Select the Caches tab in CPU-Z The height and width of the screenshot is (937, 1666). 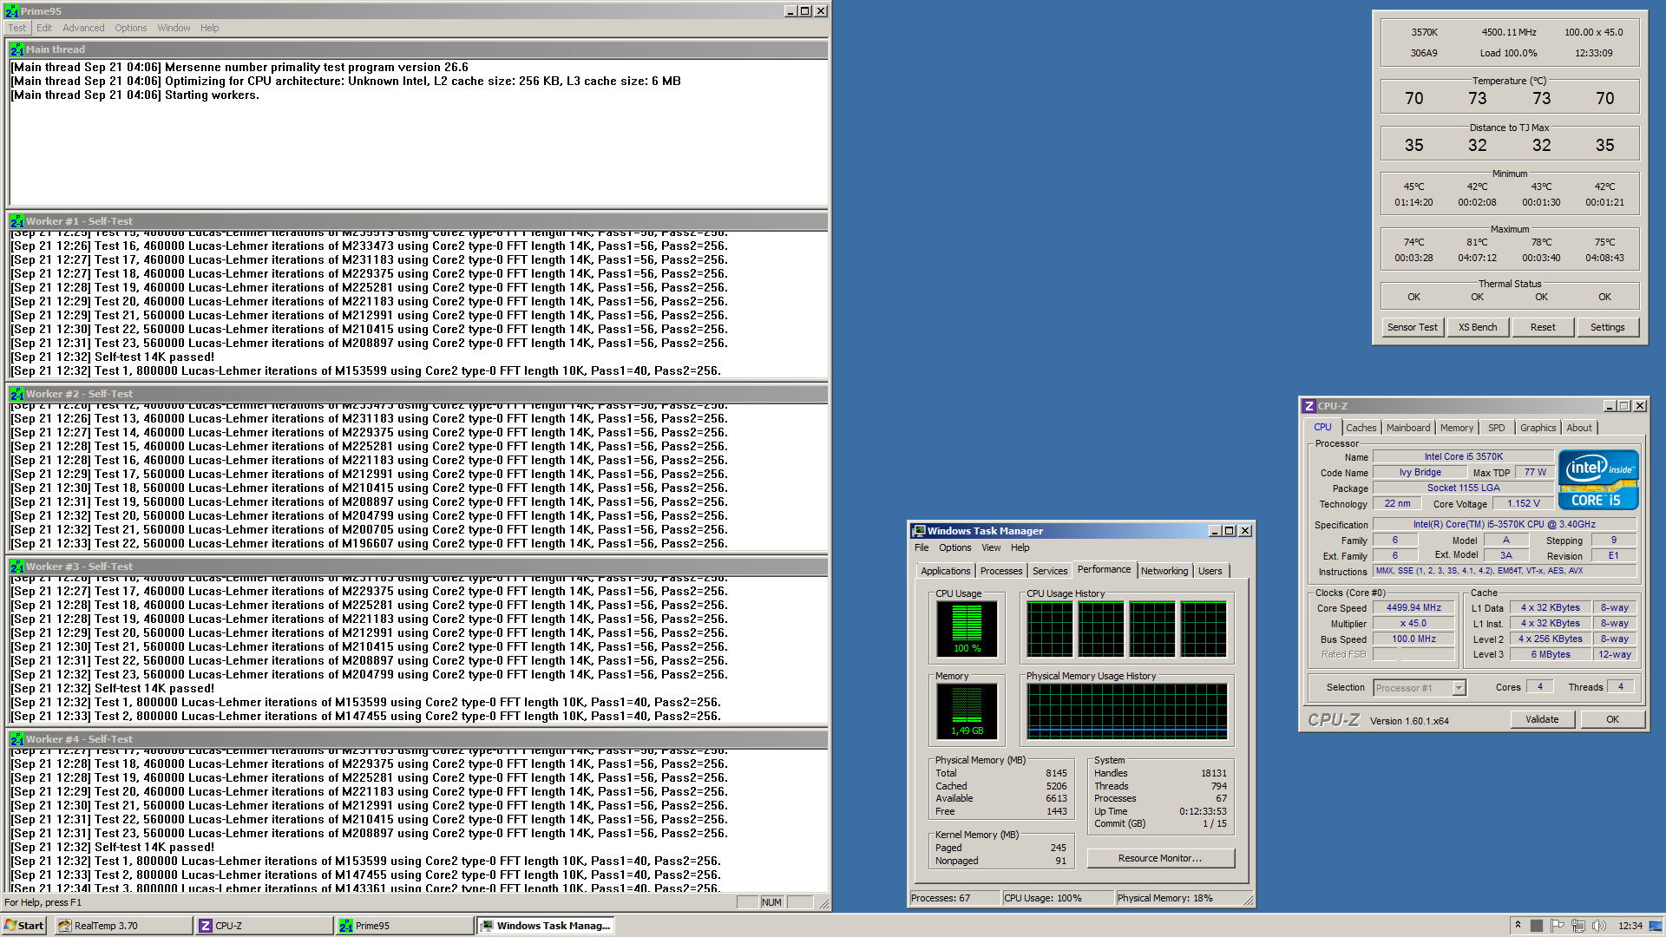1361,428
